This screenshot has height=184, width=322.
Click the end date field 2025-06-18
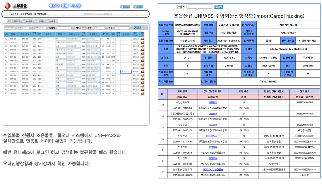[40, 28]
